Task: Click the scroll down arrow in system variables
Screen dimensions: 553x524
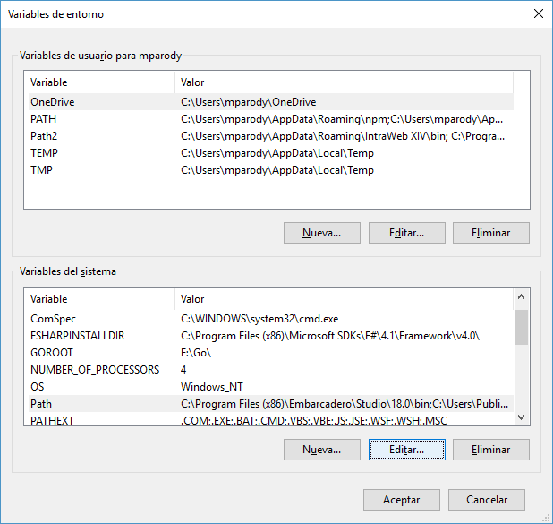Action: (x=522, y=417)
